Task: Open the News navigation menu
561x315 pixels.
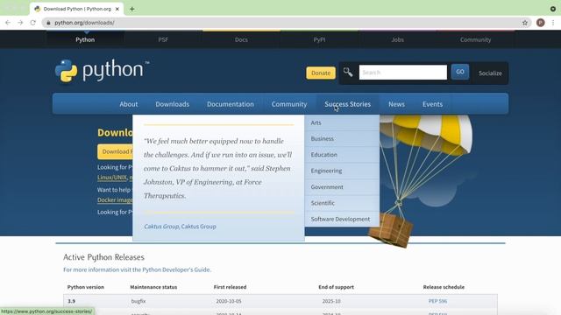Action: tap(396, 104)
